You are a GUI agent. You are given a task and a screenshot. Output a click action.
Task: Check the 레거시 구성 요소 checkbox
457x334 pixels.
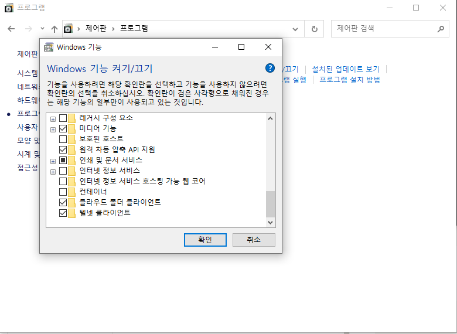(63, 118)
